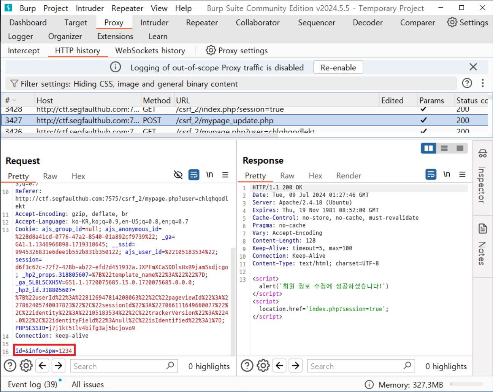The height and width of the screenshot is (392, 493).
Task: Go to previous match in Response search
Action: click(279, 366)
